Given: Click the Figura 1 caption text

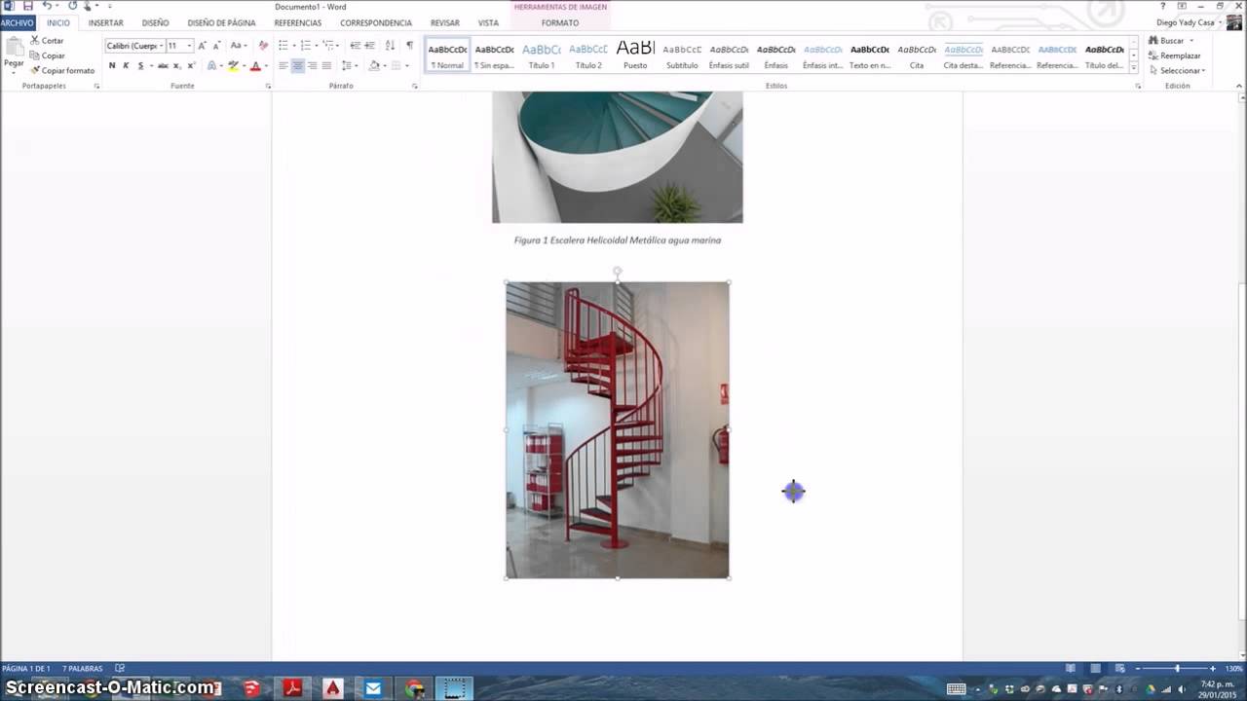Looking at the screenshot, I should coord(618,240).
